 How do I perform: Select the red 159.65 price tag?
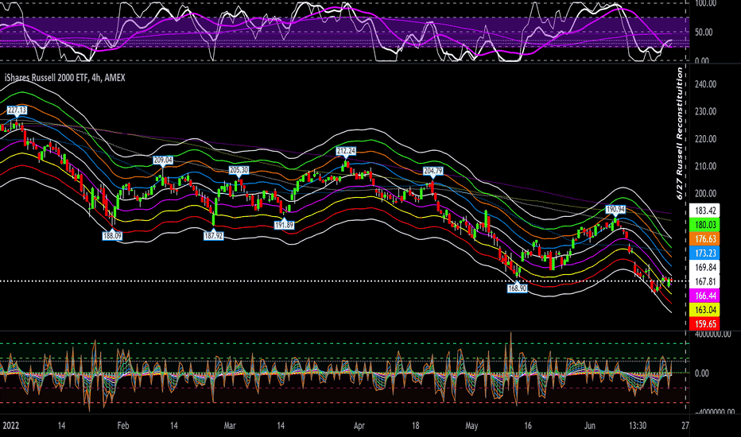click(x=704, y=324)
